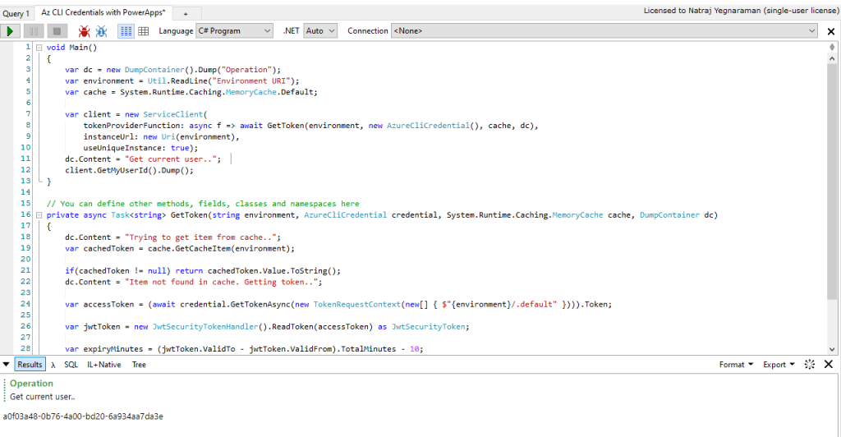Collapse the Main method code fold marker
This screenshot has width=841, height=437.
coord(38,48)
